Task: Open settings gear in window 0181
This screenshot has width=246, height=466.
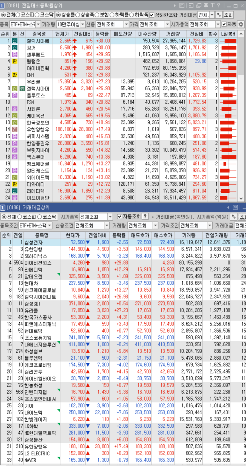Action: (241, 24)
